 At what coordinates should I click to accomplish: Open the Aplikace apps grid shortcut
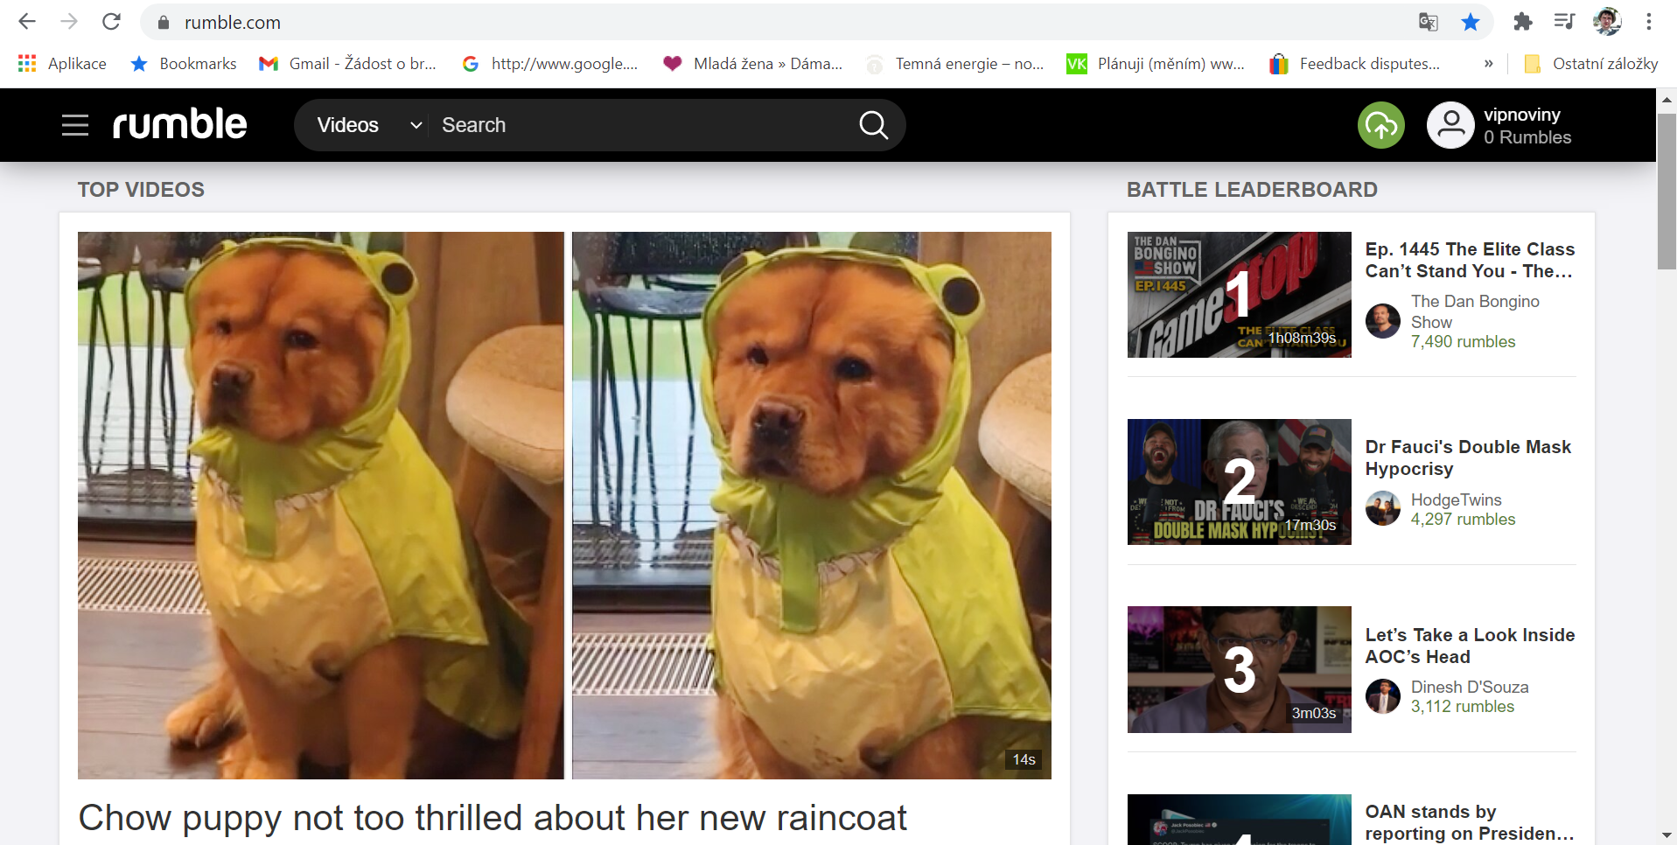(62, 64)
